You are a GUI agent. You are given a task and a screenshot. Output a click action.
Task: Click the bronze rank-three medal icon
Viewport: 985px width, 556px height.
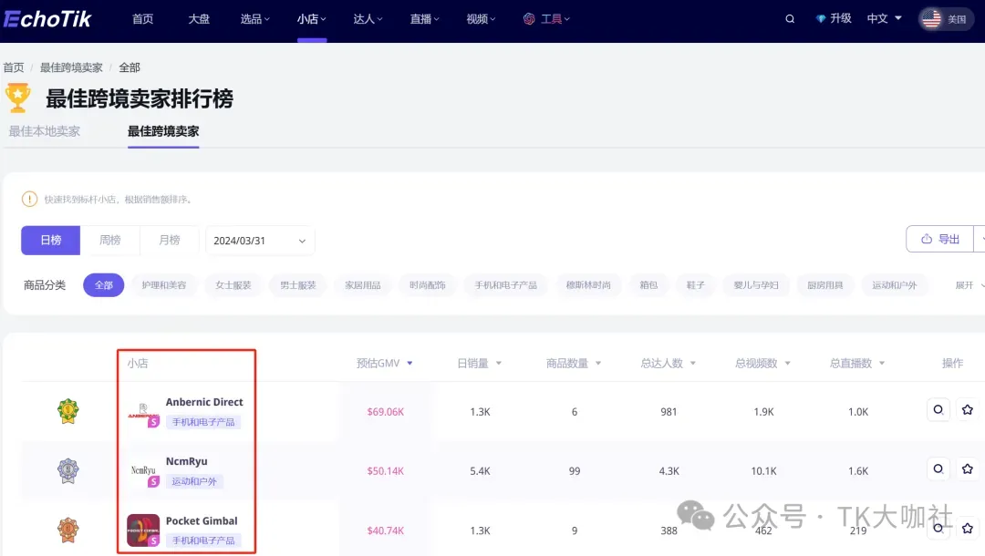pos(67,530)
